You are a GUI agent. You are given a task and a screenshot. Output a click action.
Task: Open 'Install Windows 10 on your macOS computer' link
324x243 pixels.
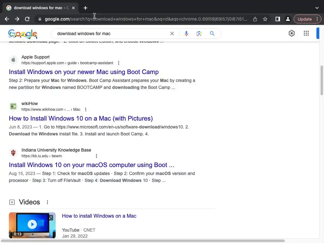(x=91, y=165)
